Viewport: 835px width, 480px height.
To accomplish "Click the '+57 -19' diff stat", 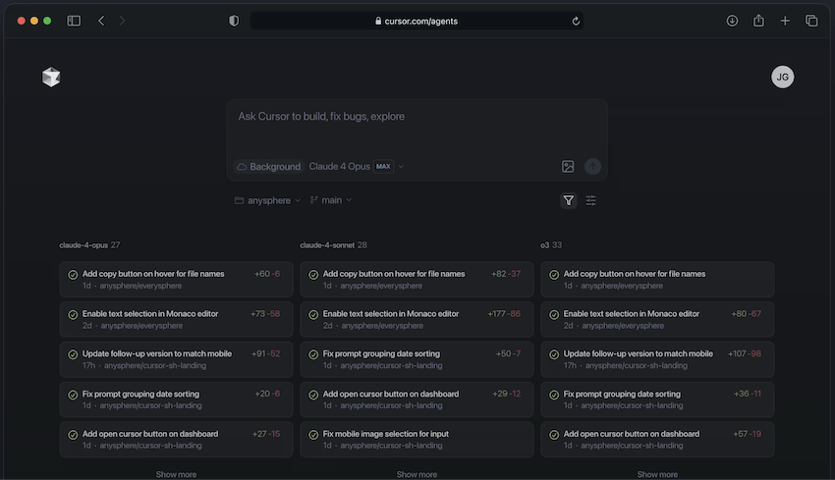I will coord(748,434).
